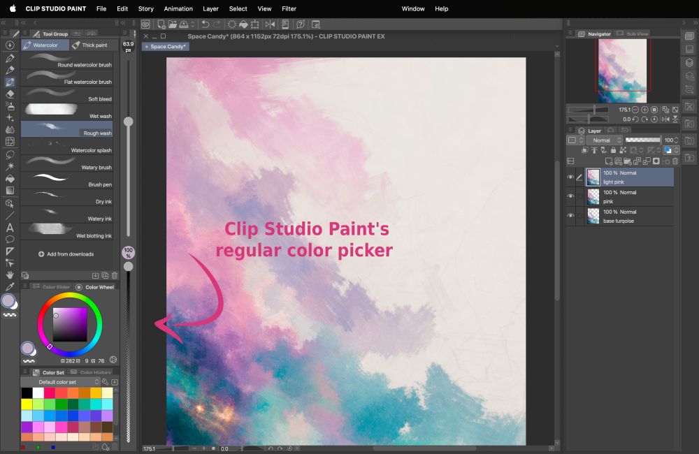Open the Navigator panel hamburger menu
The image size is (699, 454).
(x=570, y=33)
